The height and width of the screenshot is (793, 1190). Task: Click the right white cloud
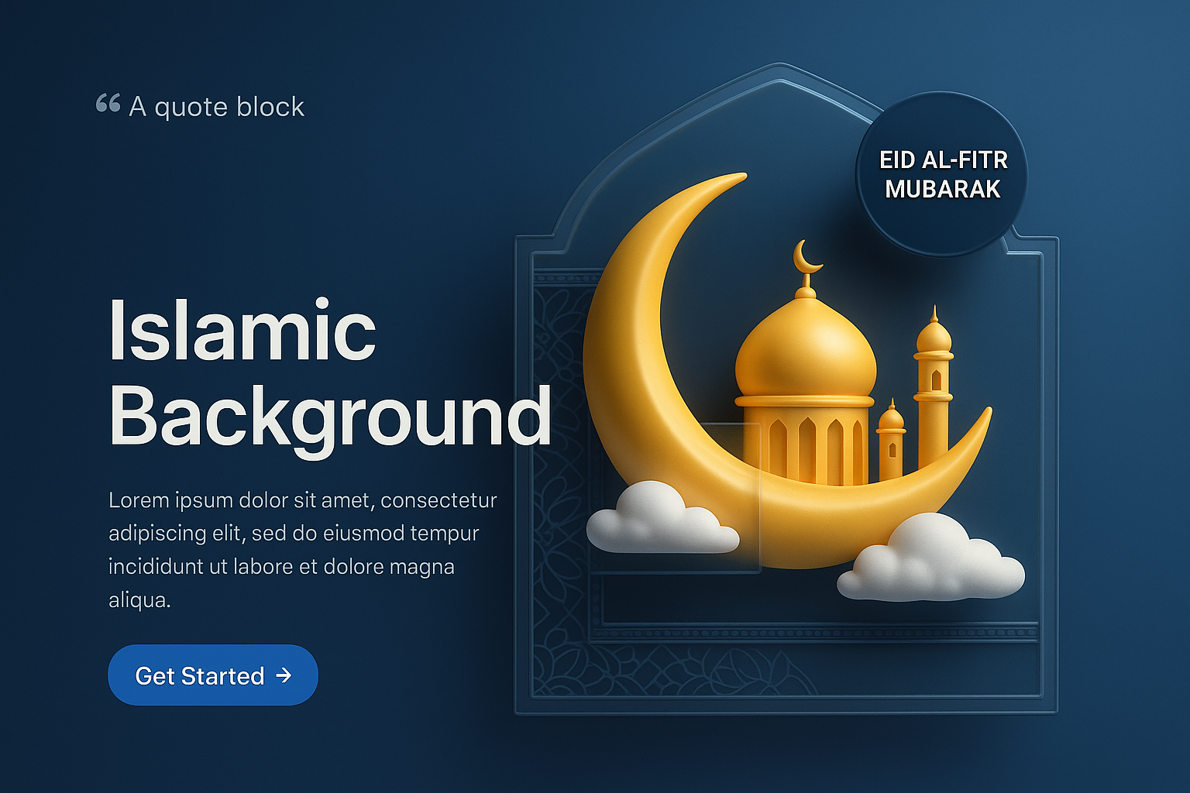click(x=932, y=558)
